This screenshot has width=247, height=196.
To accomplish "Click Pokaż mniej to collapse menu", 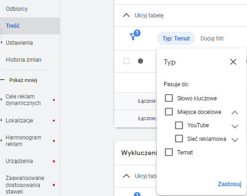I will [23, 80].
